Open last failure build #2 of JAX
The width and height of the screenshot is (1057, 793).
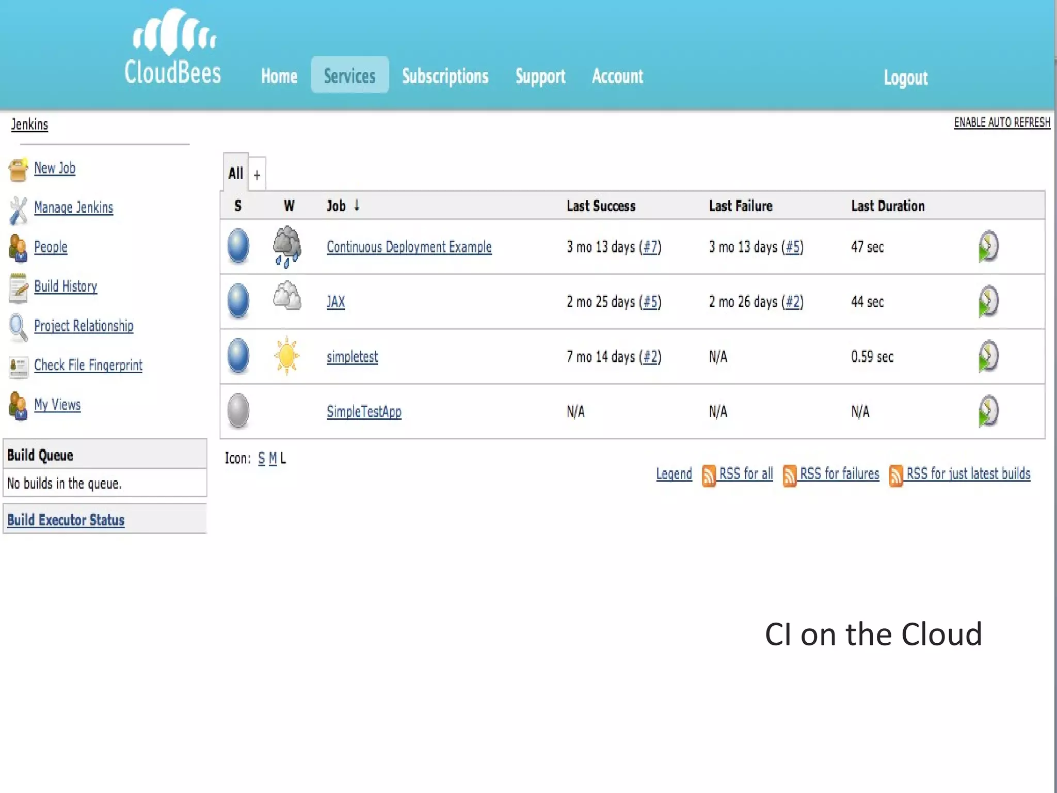click(793, 302)
